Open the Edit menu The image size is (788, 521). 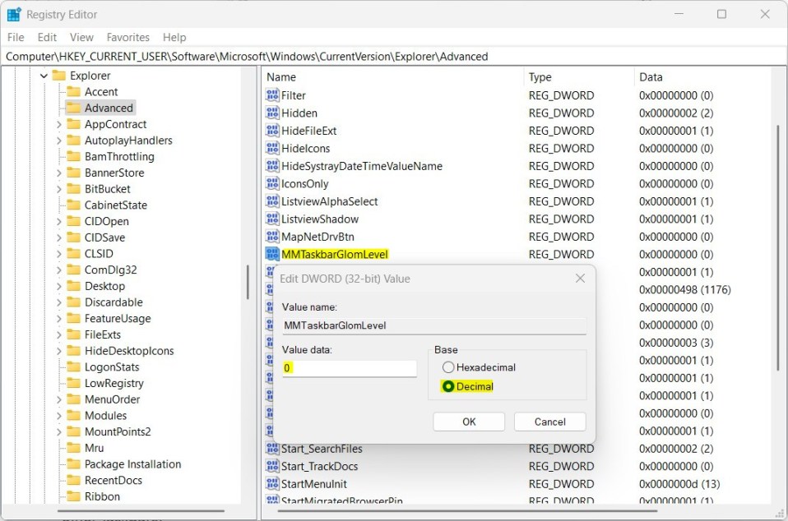tap(47, 37)
